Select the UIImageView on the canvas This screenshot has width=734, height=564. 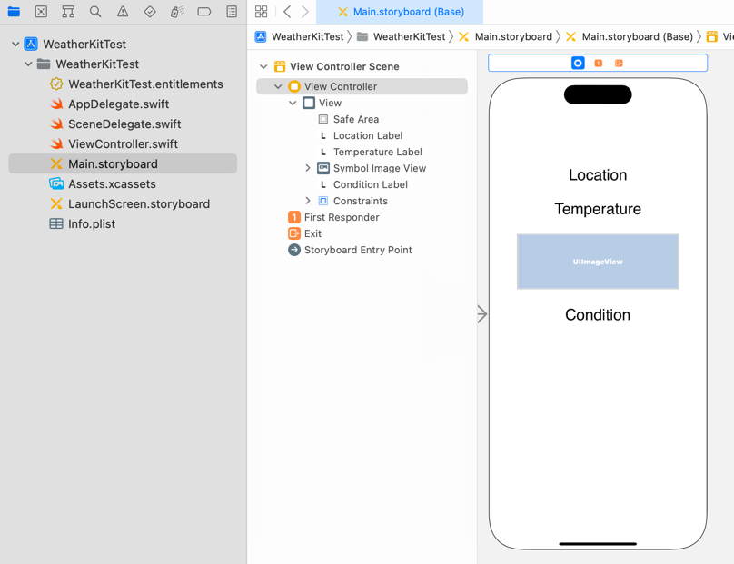point(598,262)
